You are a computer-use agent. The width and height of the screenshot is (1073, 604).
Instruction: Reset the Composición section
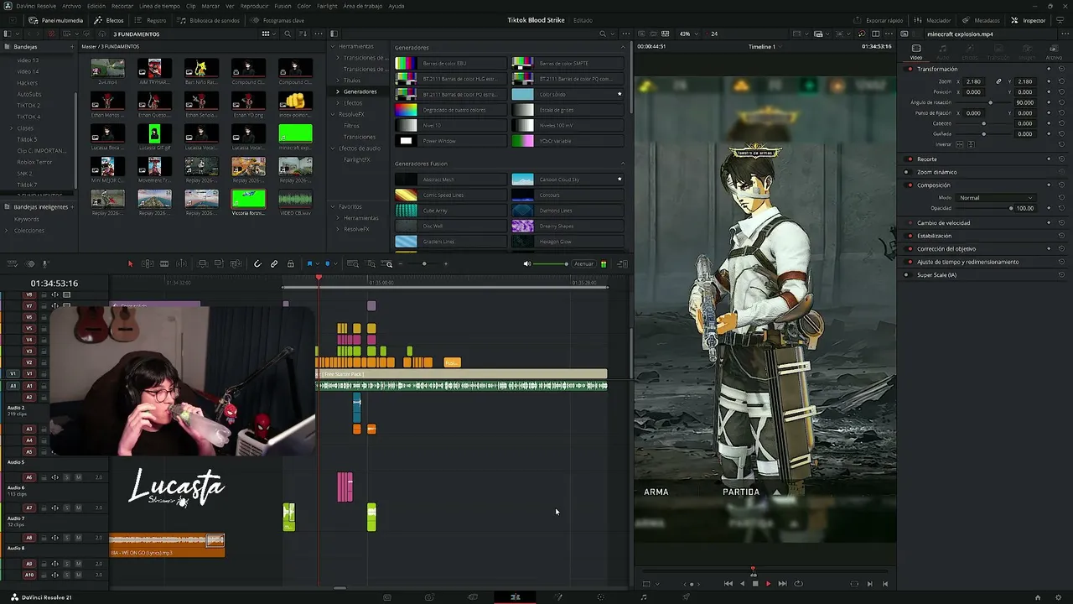point(1061,185)
